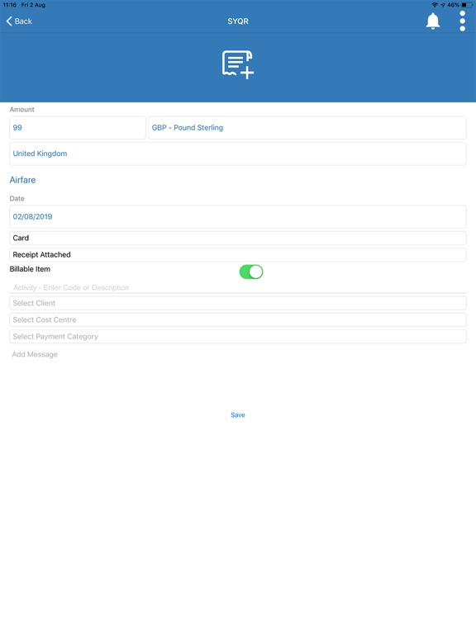The height and width of the screenshot is (634, 476).
Task: Toggle the Billable Item switch off
Action: tap(251, 272)
